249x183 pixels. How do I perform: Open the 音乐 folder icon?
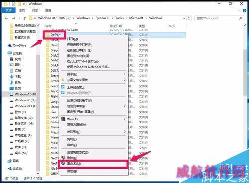click(12, 82)
